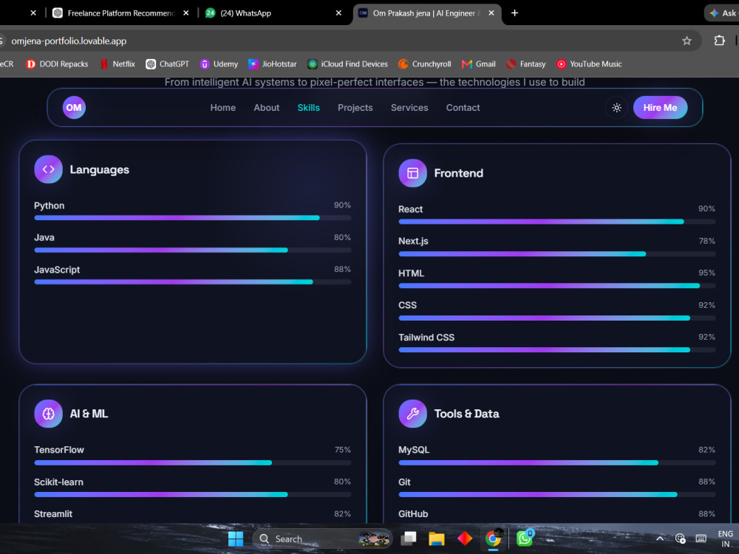Click the "Next.js" skill label
Viewport: 739px width, 554px height.
pos(413,242)
